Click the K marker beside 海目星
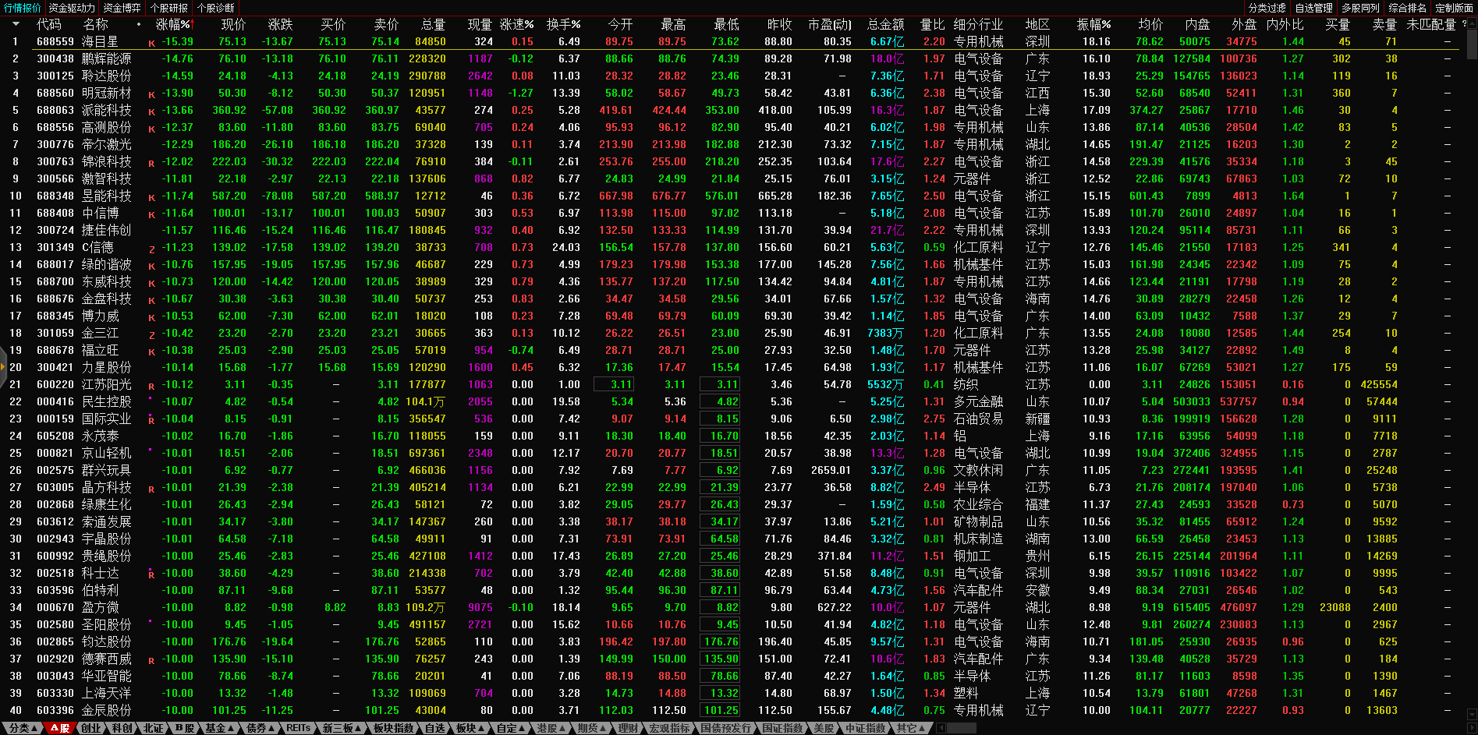The height and width of the screenshot is (735, 1478). pos(152,44)
